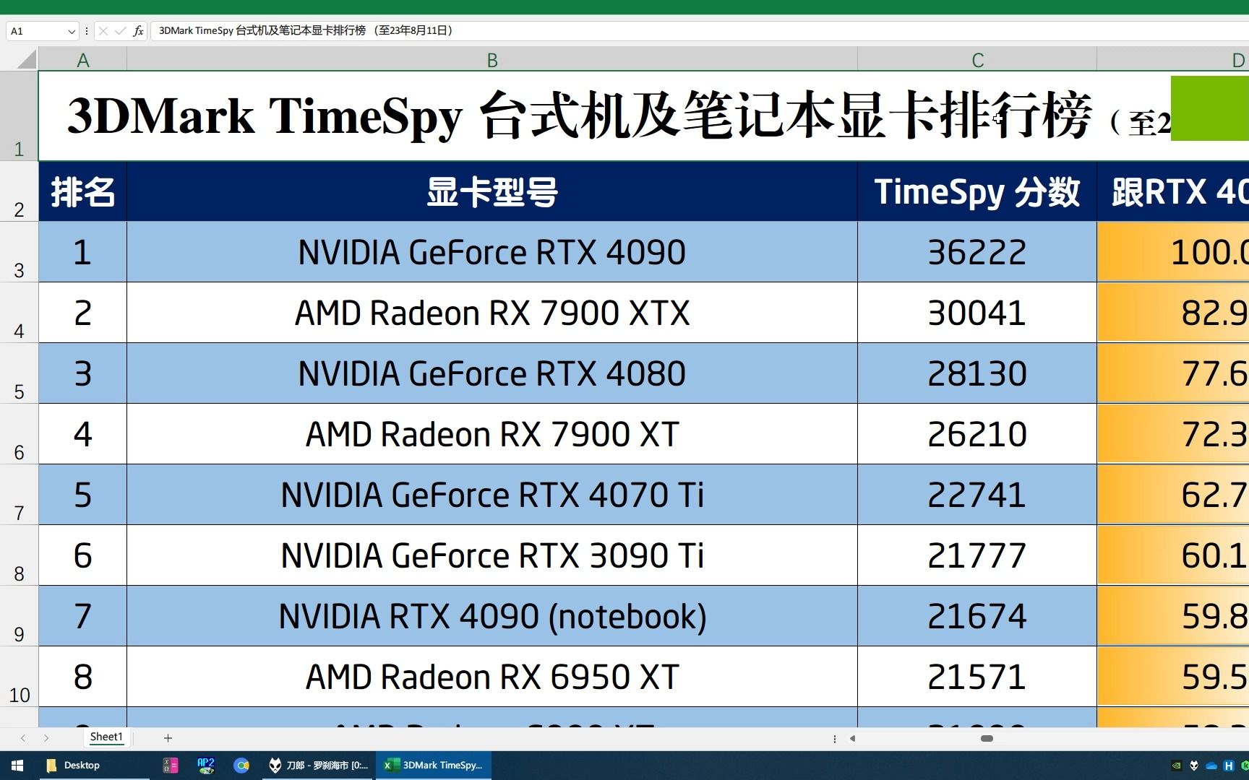
Task: Select column A header
Action: click(83, 60)
